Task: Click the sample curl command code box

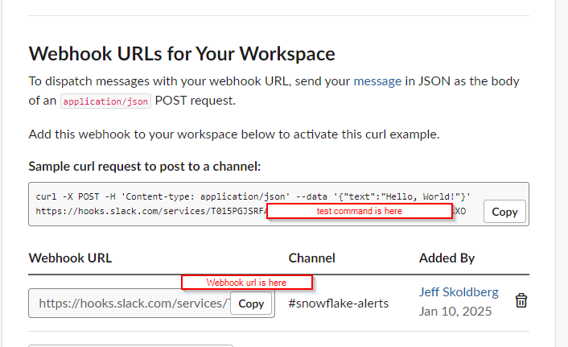Action: tap(278, 204)
